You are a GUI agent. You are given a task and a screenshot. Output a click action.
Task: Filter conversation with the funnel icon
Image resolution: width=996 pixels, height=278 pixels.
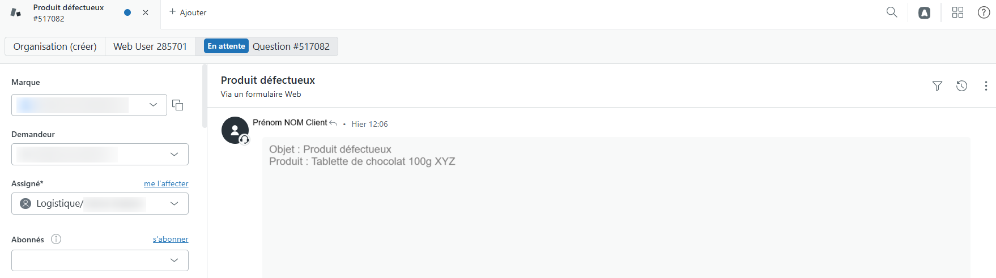click(x=937, y=86)
